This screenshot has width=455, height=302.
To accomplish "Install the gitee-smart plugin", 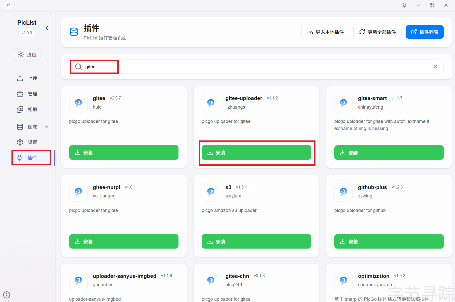I will 389,153.
